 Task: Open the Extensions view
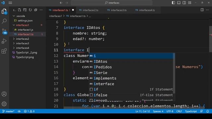coord(4,51)
